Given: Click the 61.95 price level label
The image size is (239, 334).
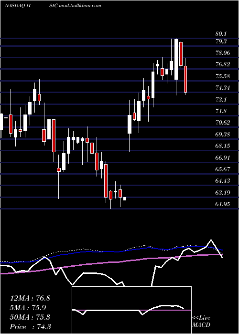Looking at the screenshot, I should (x=223, y=204).
